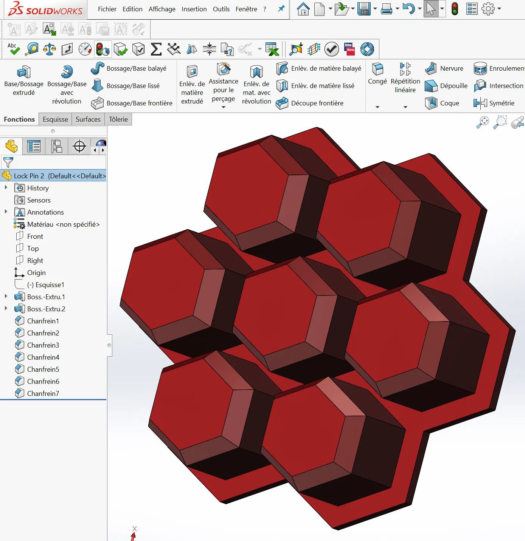The height and width of the screenshot is (541, 525).
Task: Open the Options gear dropdown arrow
Action: click(499, 9)
